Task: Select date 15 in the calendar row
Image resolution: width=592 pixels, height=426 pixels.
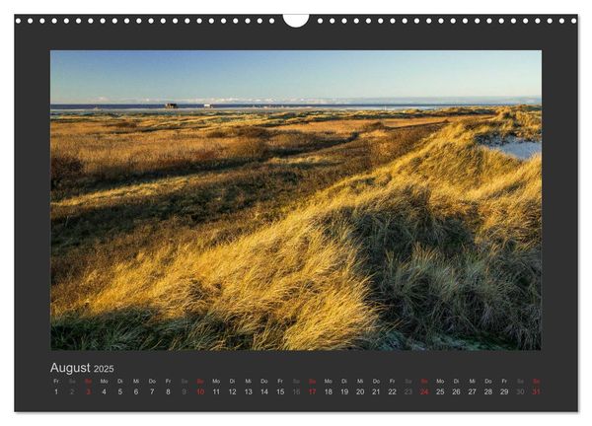Action: pyautogui.click(x=280, y=391)
